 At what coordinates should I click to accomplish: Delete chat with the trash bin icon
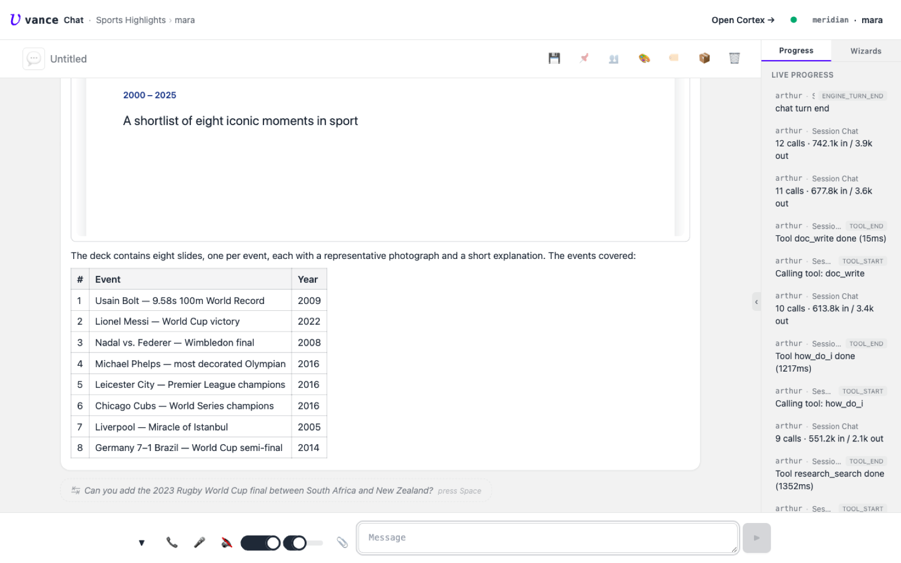point(734,58)
